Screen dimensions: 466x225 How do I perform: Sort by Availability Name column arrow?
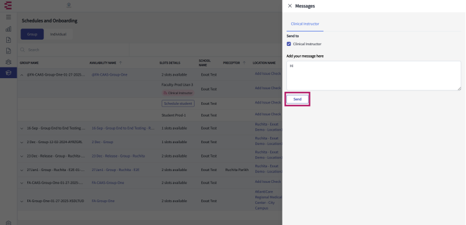(x=120, y=63)
